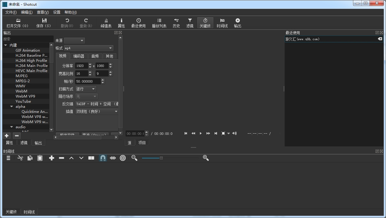Image resolution: width=386 pixels, height=218 pixels.
Task: Click the timeline hamburger menu icon
Action: tap(8, 158)
